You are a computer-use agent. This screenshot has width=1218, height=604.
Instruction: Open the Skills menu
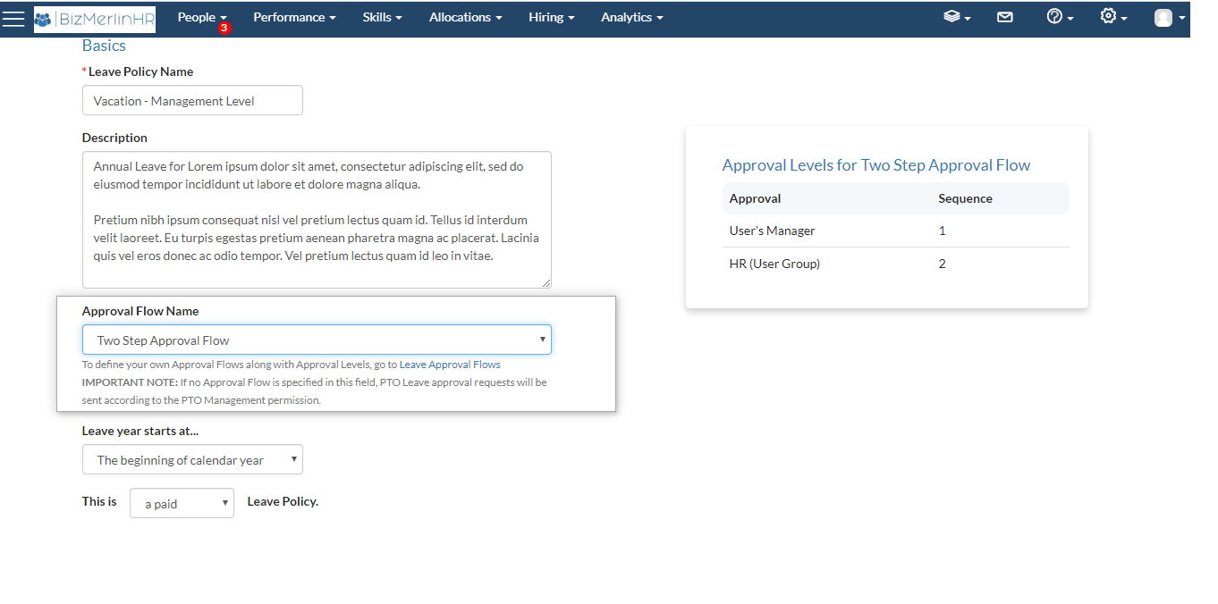tap(382, 17)
